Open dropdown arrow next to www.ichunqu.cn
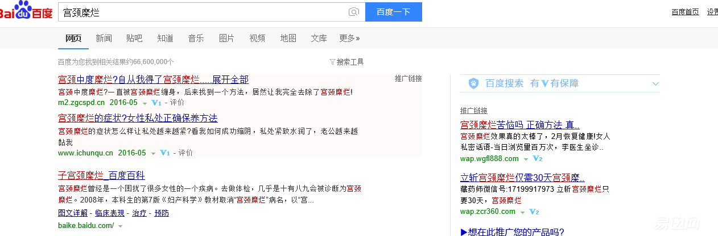The height and width of the screenshot is (236, 718). (x=154, y=153)
